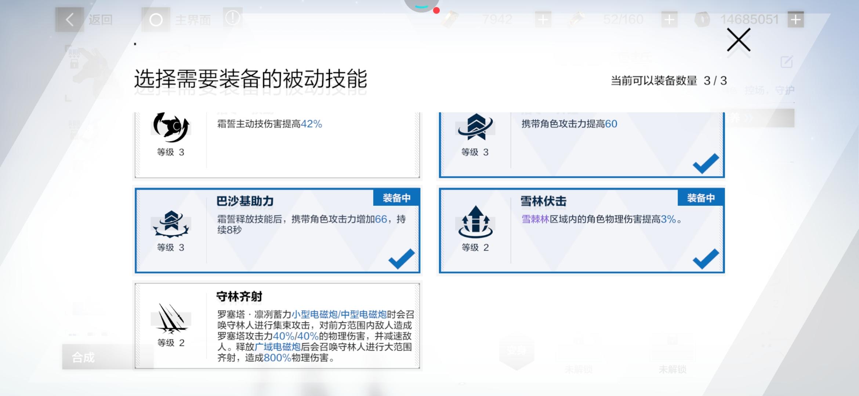
Task: Tap the stamina icon beside 52/160
Action: click(x=576, y=19)
